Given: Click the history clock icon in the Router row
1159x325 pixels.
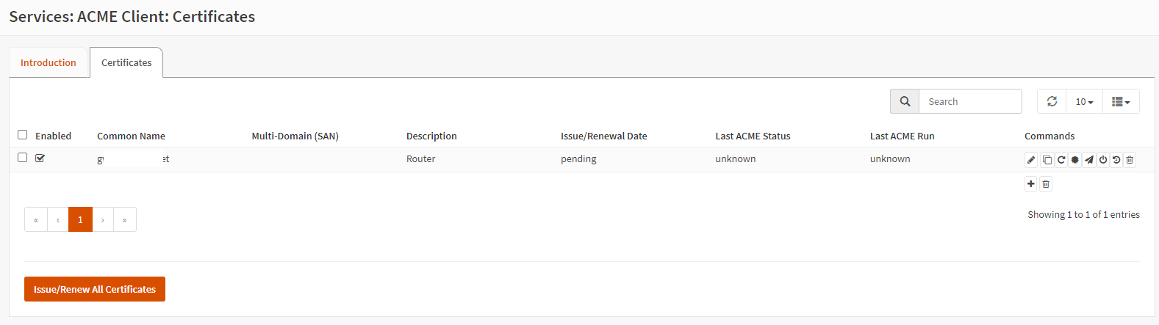Looking at the screenshot, I should click(1116, 160).
